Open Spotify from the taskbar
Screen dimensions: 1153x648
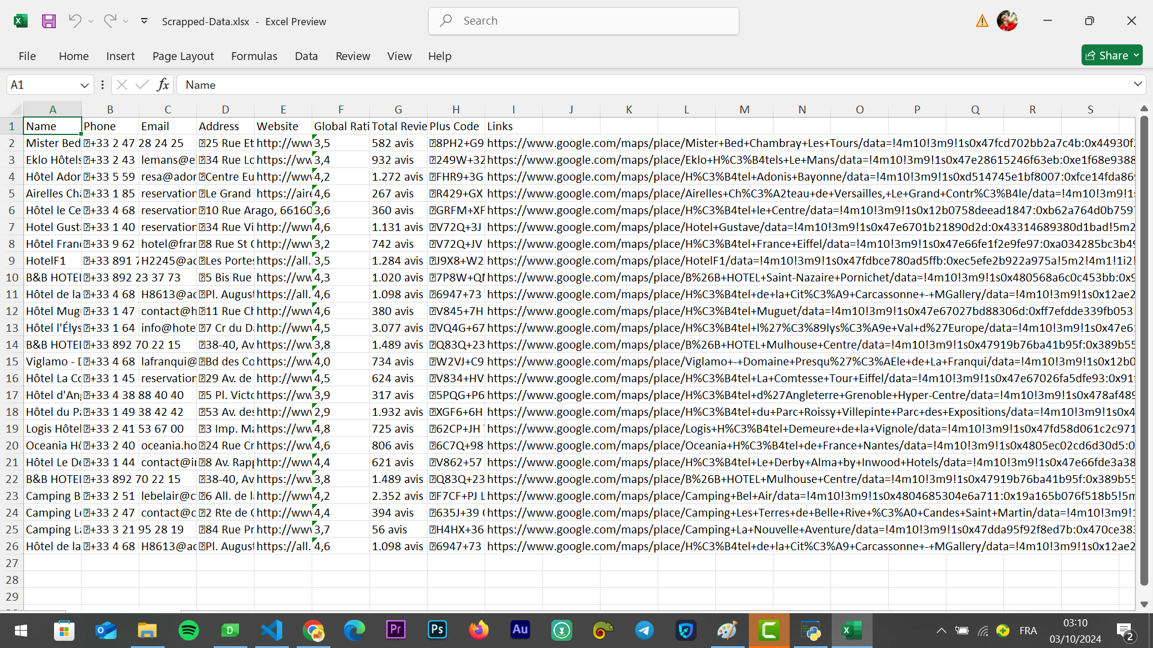pyautogui.click(x=189, y=630)
